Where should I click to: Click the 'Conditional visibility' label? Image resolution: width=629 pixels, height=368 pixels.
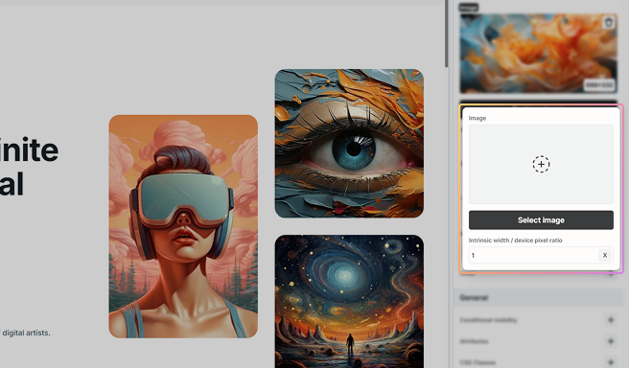488,320
